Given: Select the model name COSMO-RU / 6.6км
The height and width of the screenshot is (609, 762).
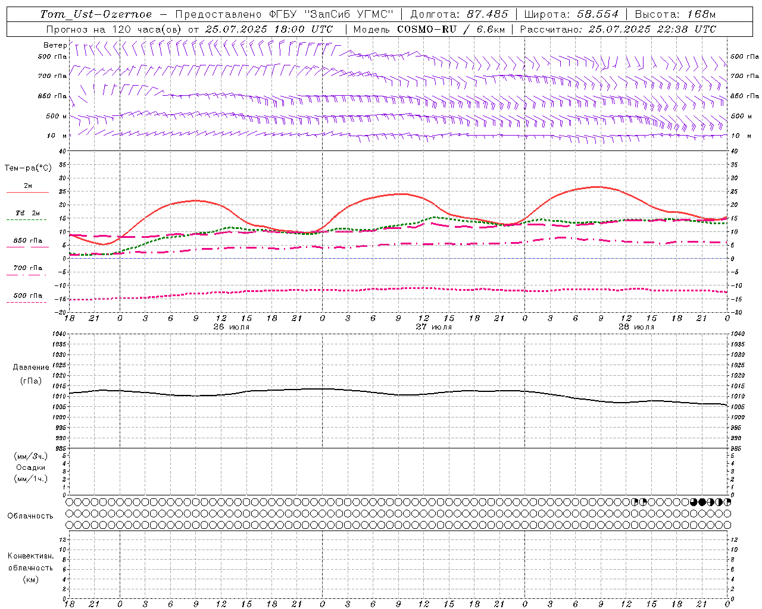Looking at the screenshot, I should point(451,29).
